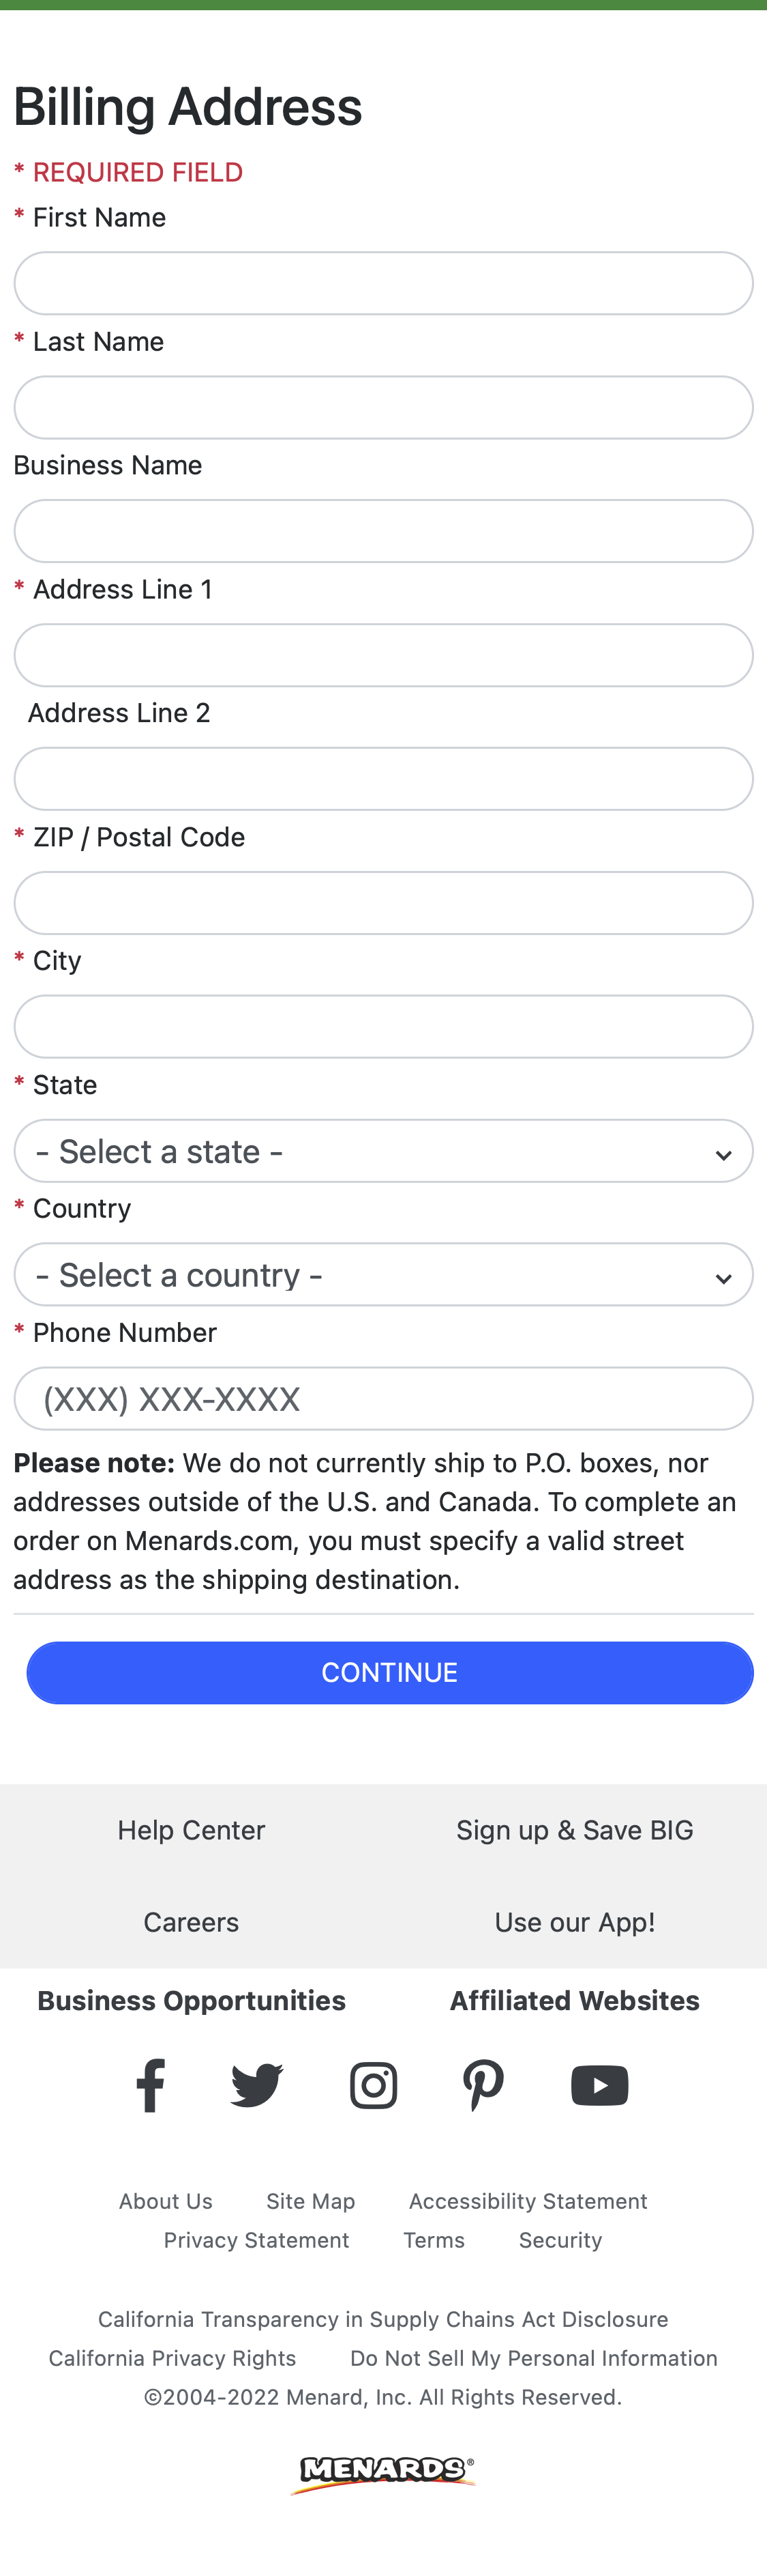The height and width of the screenshot is (2576, 767).
Task: Click Sign up & Save BIG
Action: pos(574,1829)
